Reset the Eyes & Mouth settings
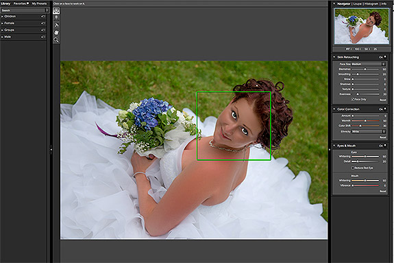Viewport: 394px width, 263px height. [382, 191]
